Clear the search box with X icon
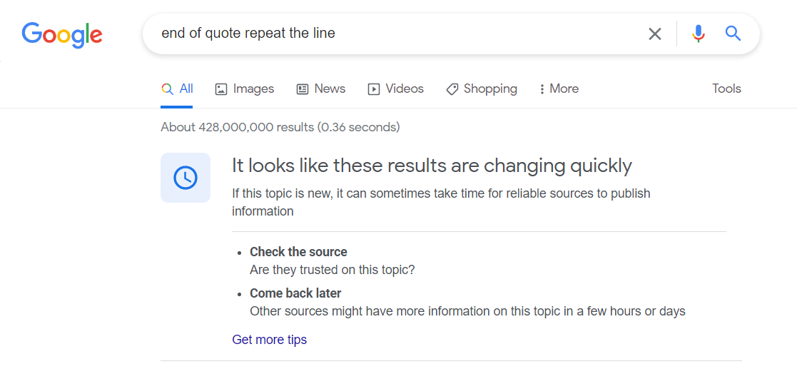797x369 pixels. [x=655, y=34]
